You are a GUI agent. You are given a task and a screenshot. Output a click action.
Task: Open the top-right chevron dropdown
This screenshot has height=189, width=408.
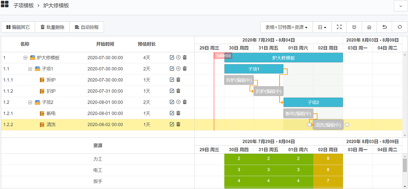click(400, 6)
